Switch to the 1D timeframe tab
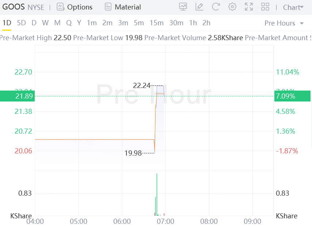 7,23
